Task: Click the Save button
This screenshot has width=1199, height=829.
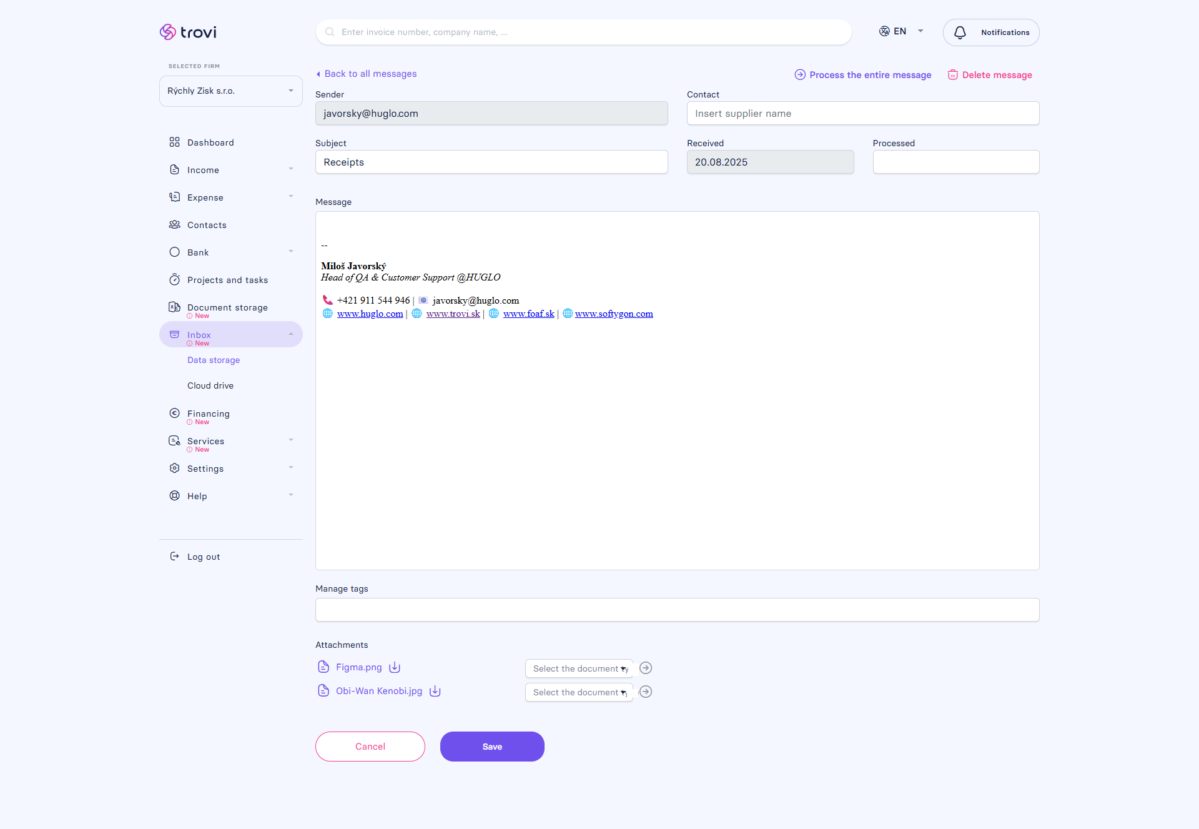Action: [492, 747]
